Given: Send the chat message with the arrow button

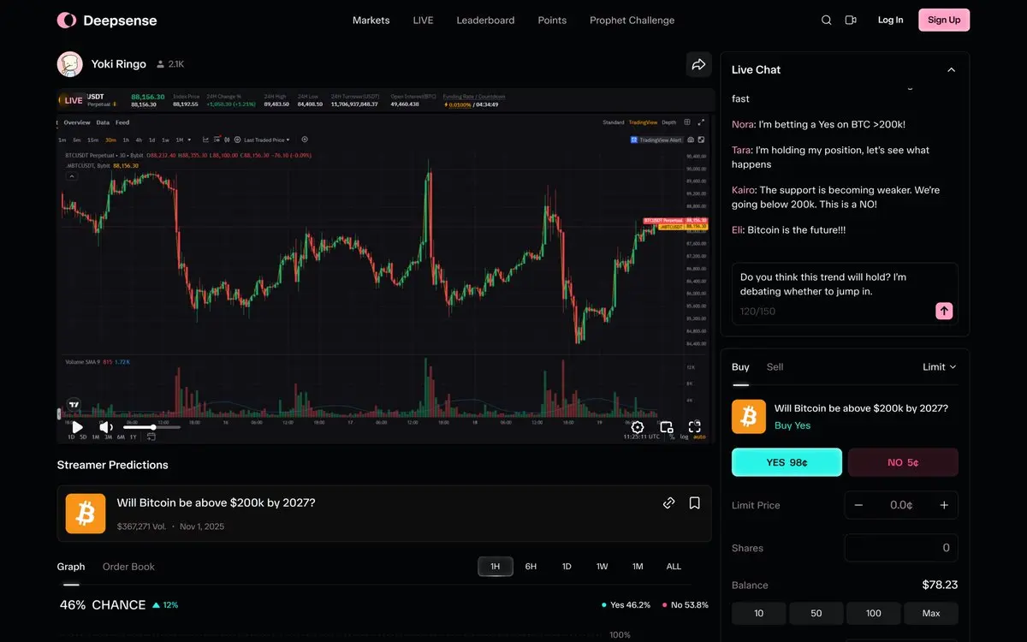Looking at the screenshot, I should [x=944, y=311].
